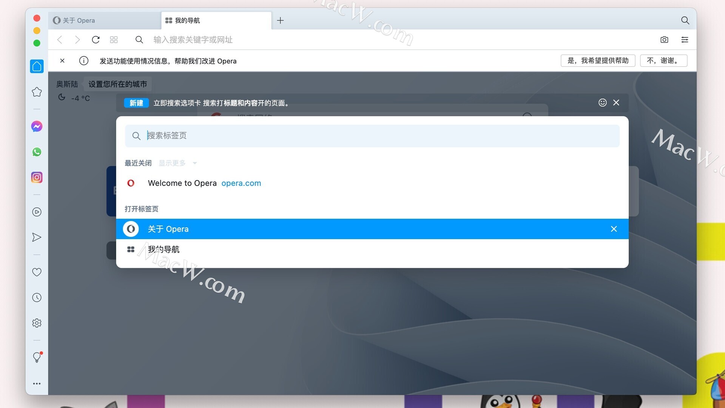Click the 奥斯陆 city label

[x=67, y=84]
